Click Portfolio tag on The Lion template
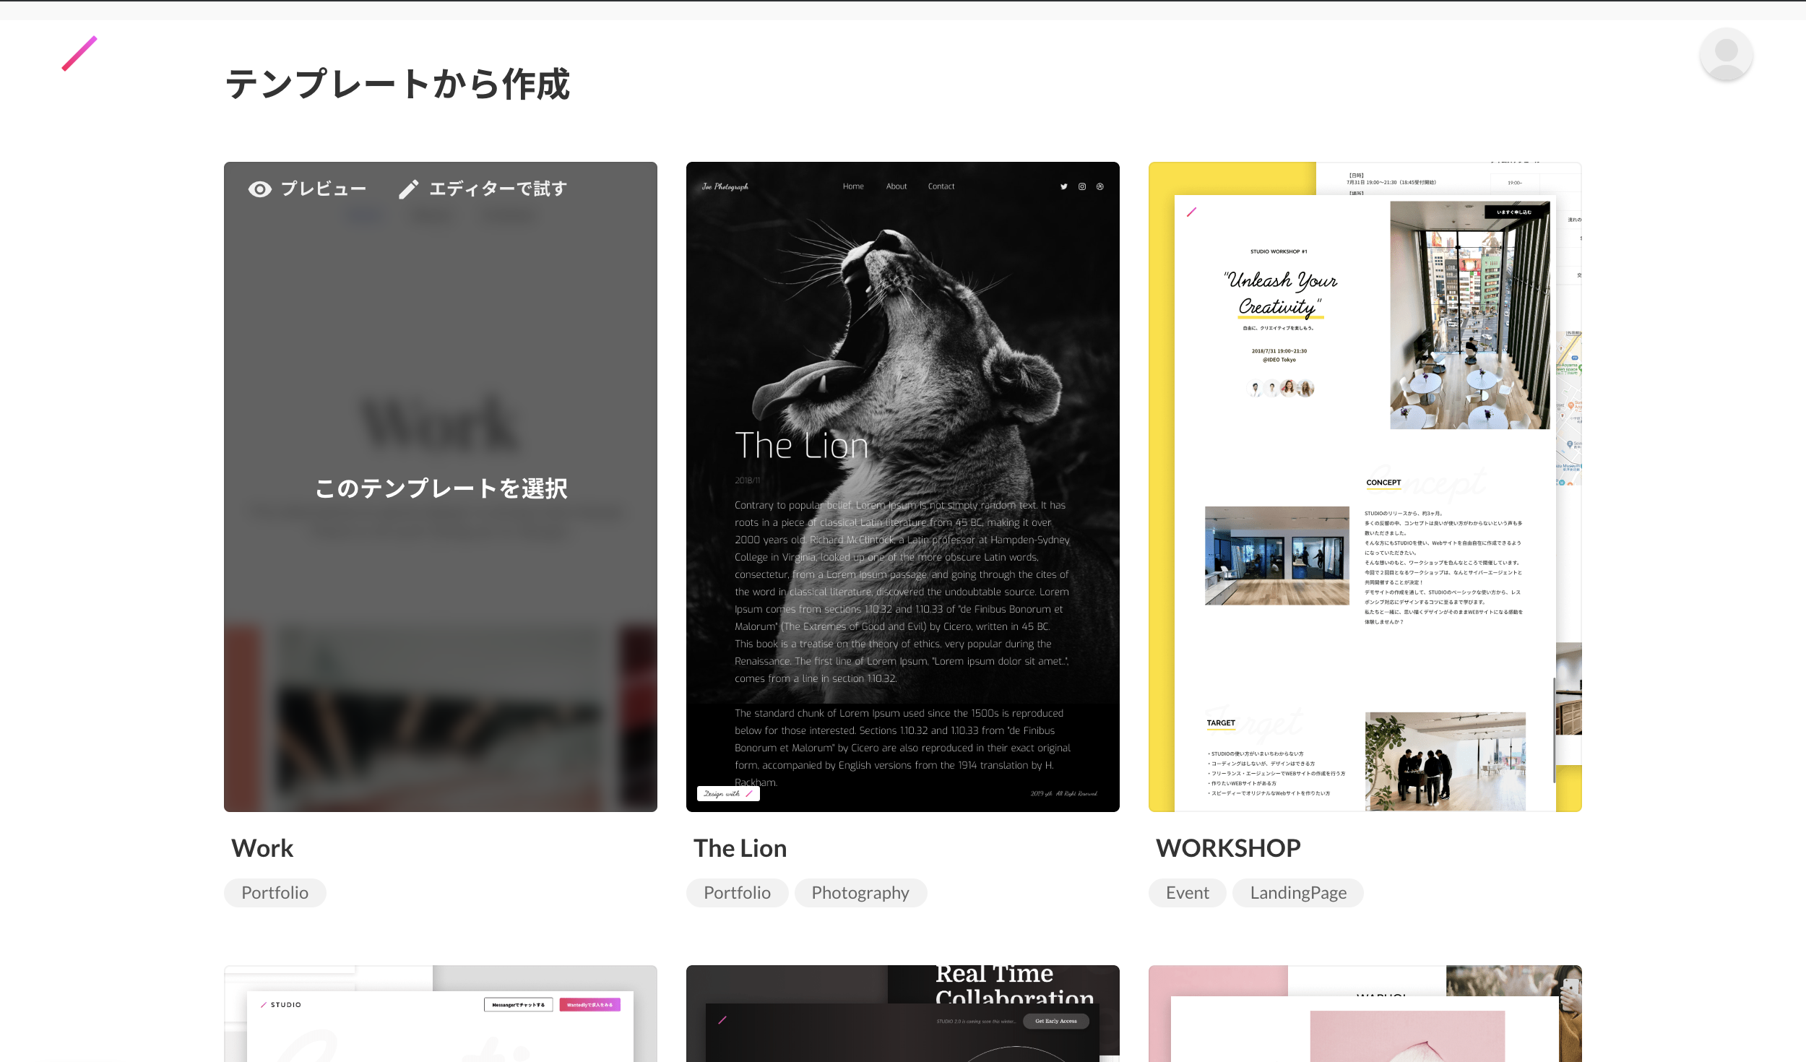The image size is (1806, 1062). point(737,892)
